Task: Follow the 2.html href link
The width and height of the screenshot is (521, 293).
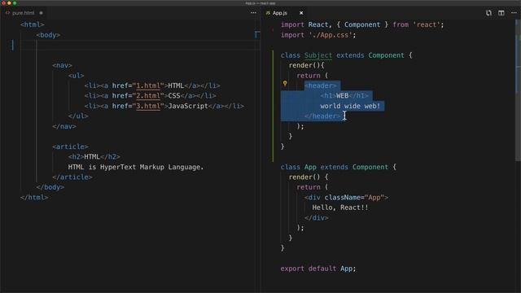Action: [148, 96]
